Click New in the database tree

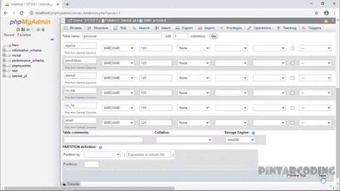[x=15, y=45]
